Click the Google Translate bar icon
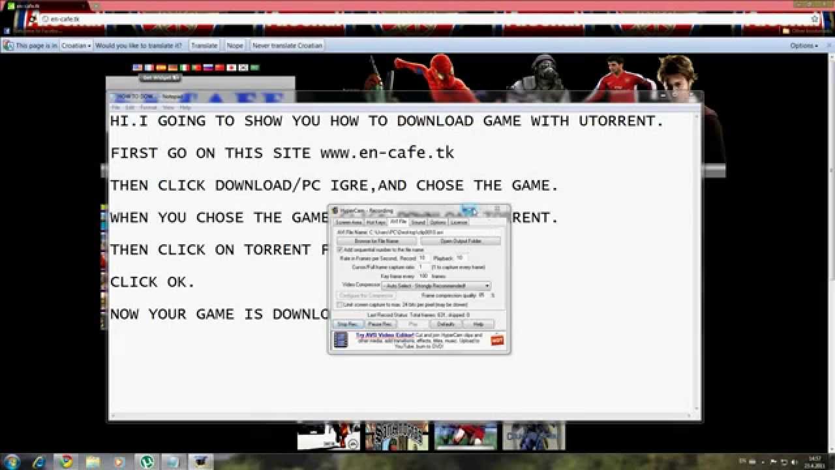Image resolution: width=835 pixels, height=470 pixels. click(8, 46)
